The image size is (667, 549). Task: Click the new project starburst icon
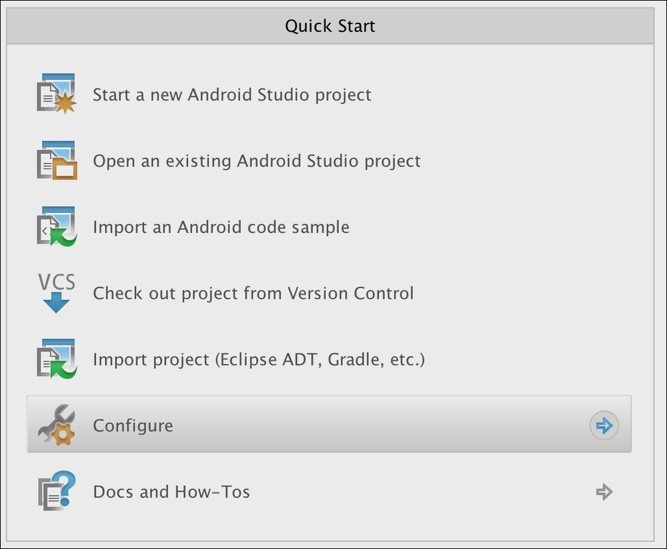click(x=57, y=94)
